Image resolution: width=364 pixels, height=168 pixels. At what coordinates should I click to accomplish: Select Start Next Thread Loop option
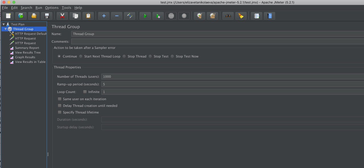click(81, 56)
